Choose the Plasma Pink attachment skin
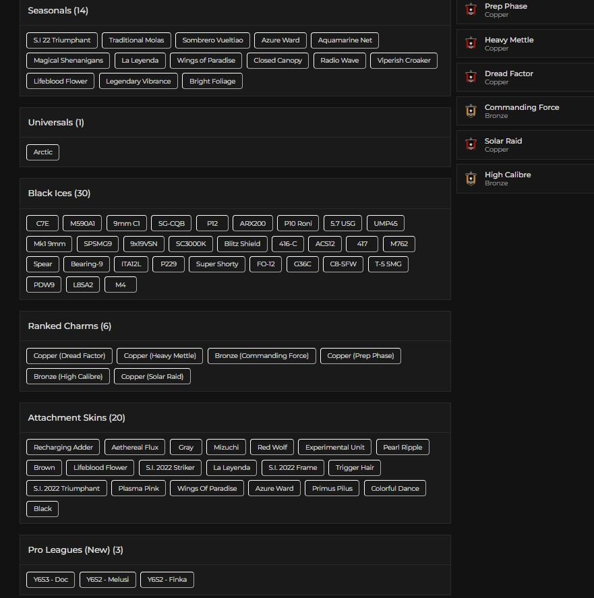Image resolution: width=594 pixels, height=598 pixels. 139,489
